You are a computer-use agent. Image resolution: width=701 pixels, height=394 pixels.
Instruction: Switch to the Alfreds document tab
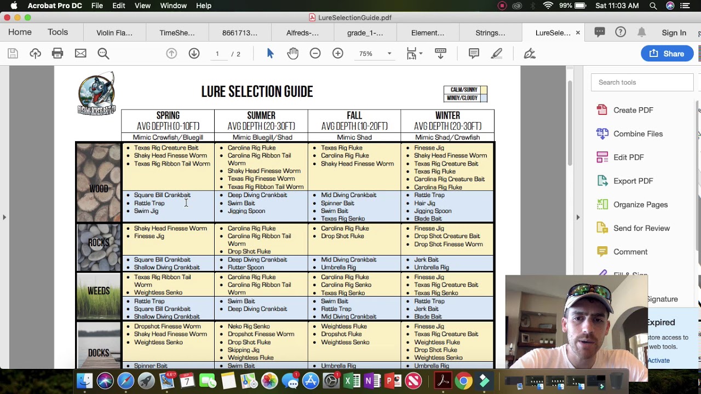302,33
